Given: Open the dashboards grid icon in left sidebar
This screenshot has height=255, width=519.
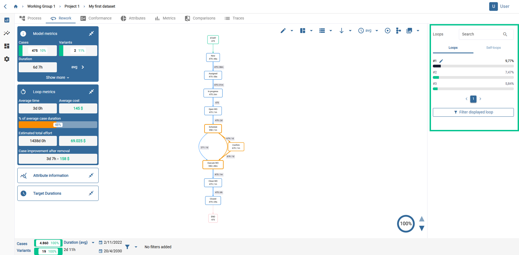Looking at the screenshot, I should pos(7,46).
